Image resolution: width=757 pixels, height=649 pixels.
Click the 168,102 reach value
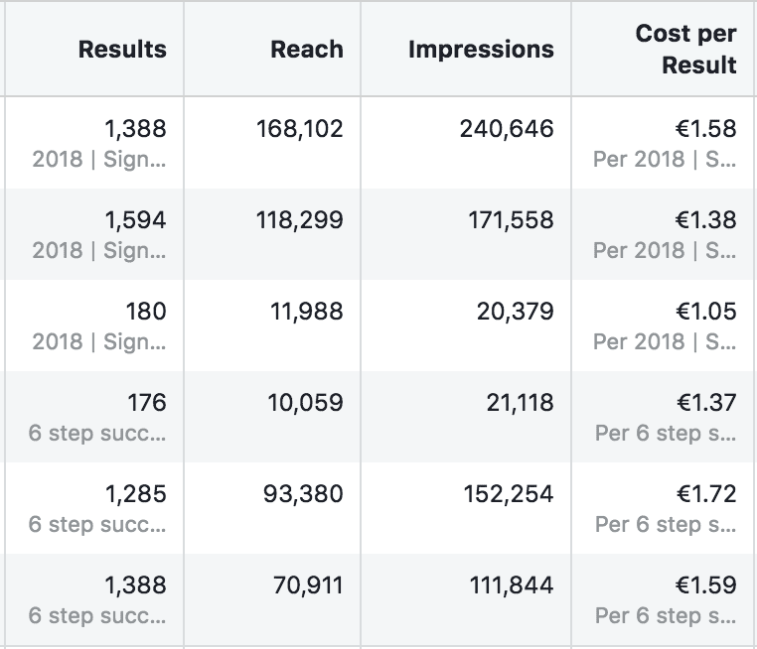coord(306,129)
